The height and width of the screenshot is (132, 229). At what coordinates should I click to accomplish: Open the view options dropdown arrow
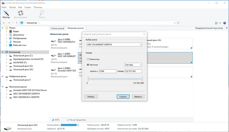[x=220, y=23]
